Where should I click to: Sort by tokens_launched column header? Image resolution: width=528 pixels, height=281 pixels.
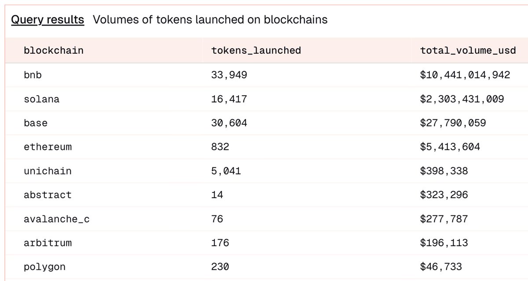pos(256,50)
